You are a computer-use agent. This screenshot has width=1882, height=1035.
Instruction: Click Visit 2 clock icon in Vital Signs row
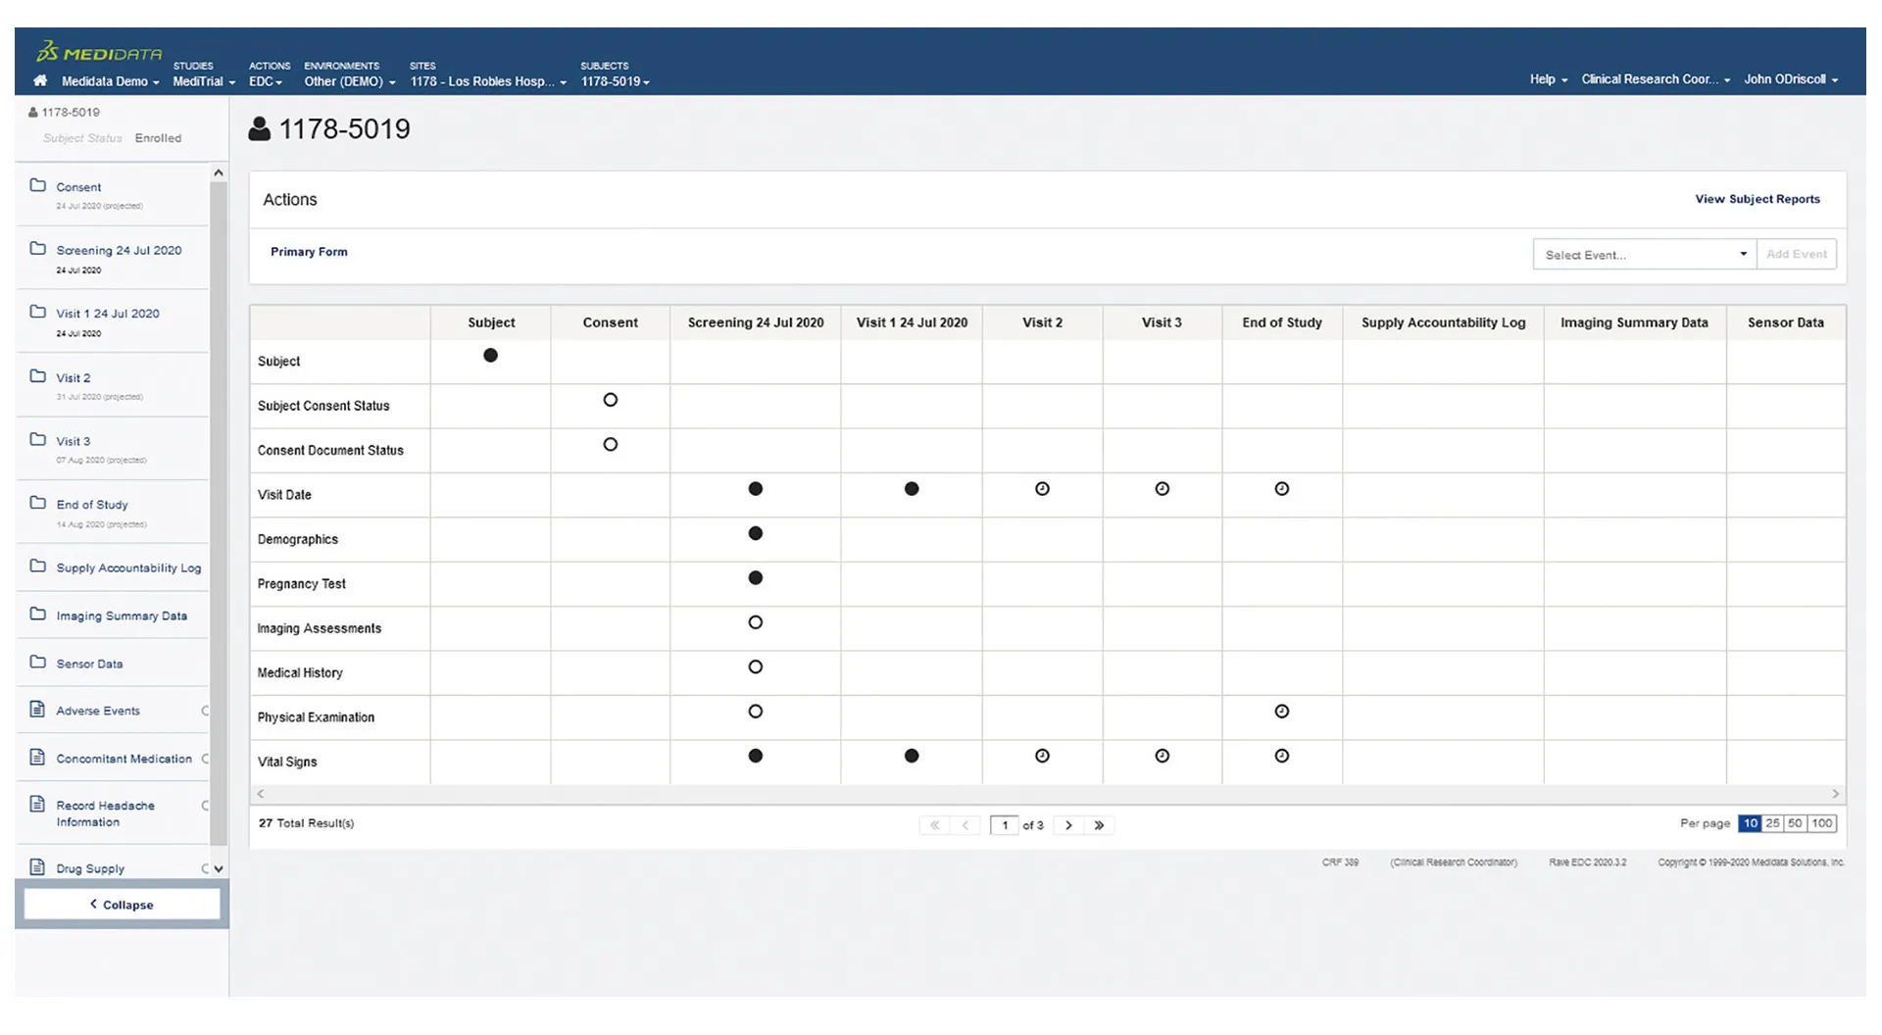click(1042, 756)
